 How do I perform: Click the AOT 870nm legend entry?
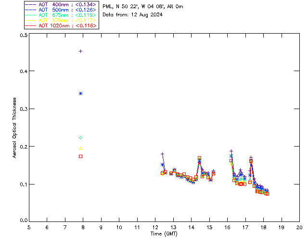[x=61, y=20]
